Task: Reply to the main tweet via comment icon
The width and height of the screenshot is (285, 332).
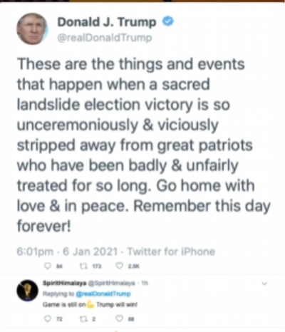Action: click(48, 266)
